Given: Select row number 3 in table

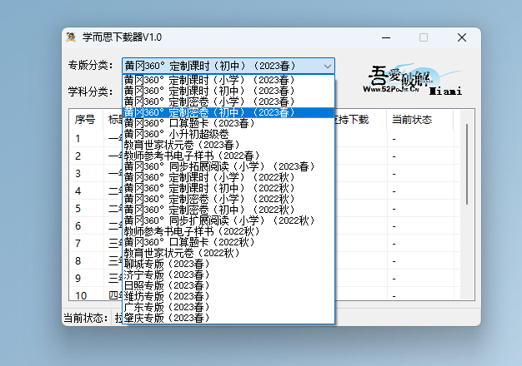Looking at the screenshot, I should [x=78, y=174].
